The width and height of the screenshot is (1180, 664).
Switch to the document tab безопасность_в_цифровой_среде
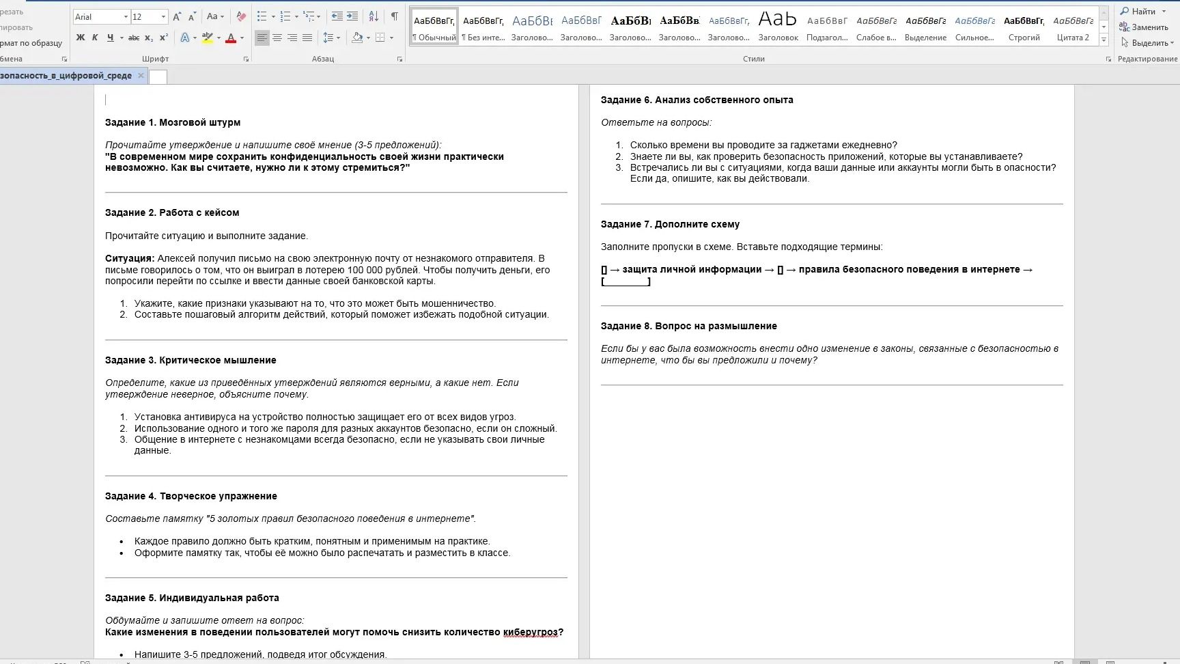[x=66, y=75]
